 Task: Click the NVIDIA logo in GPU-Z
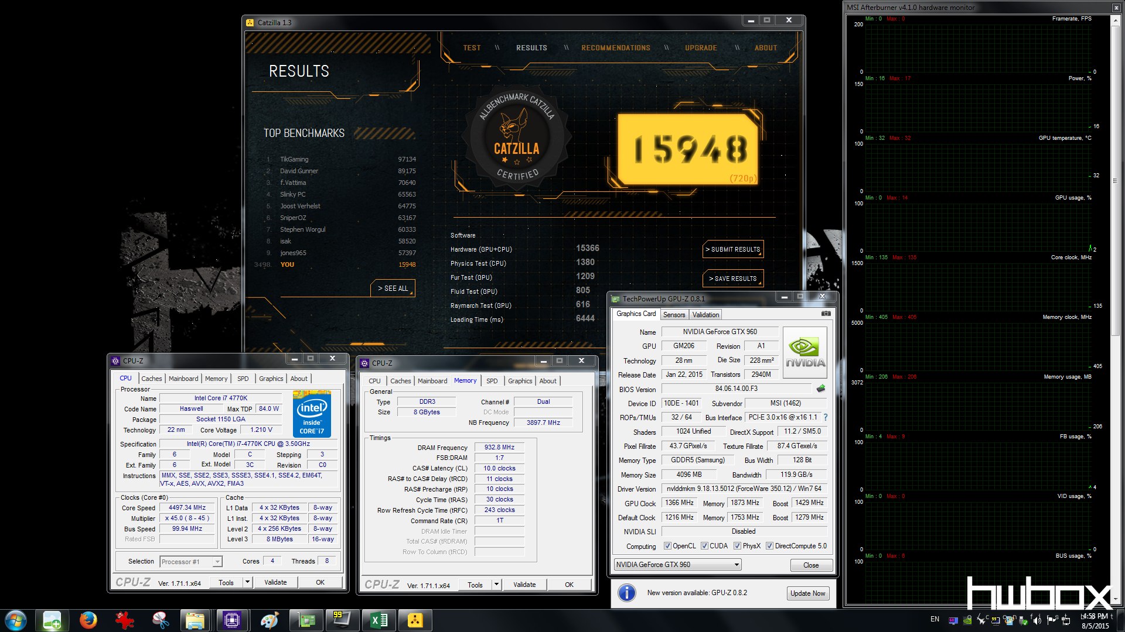[805, 353]
